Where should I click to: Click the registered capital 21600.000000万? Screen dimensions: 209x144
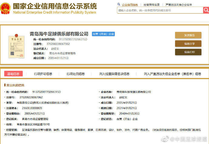pos(32,108)
